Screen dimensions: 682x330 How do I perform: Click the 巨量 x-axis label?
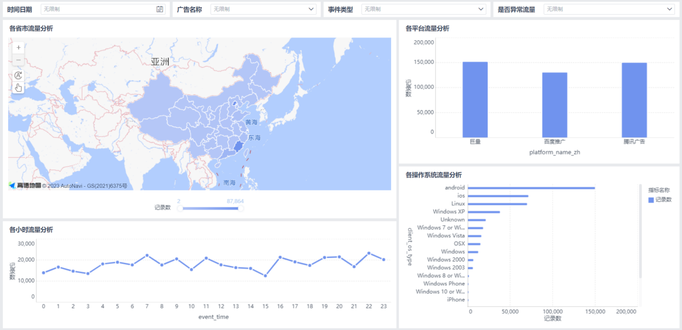click(x=475, y=142)
